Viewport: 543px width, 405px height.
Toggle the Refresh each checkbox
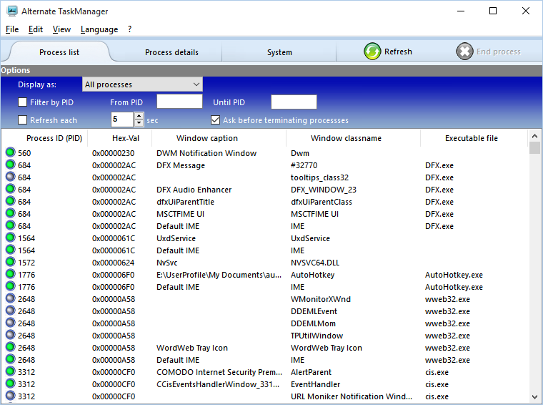click(x=23, y=120)
